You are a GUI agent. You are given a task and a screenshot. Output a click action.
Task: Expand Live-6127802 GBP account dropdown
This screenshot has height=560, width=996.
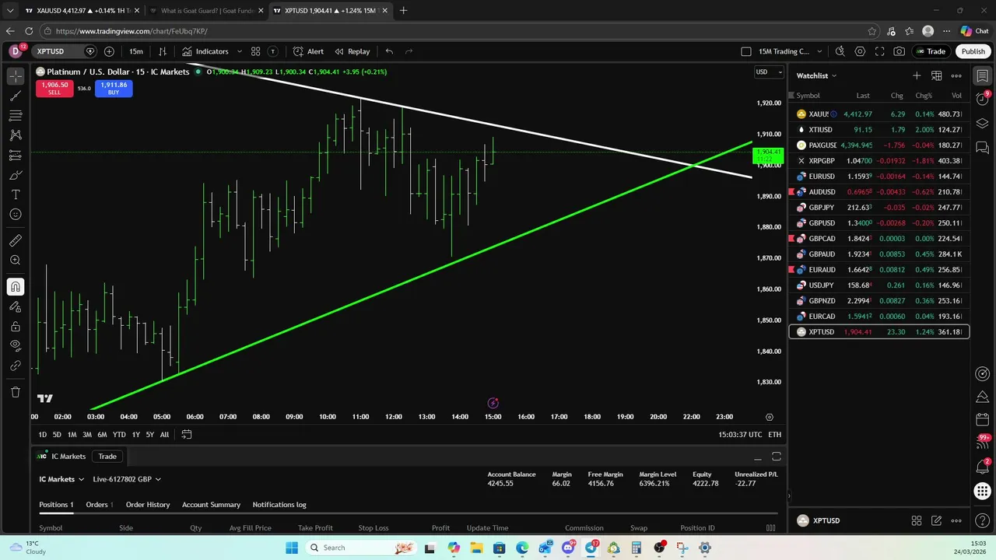click(x=127, y=479)
